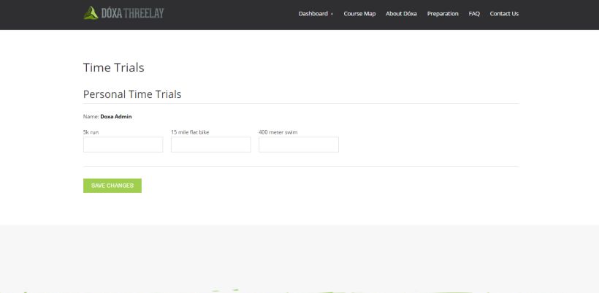599x293 pixels.
Task: Open the FAQ link
Action: [x=474, y=14]
